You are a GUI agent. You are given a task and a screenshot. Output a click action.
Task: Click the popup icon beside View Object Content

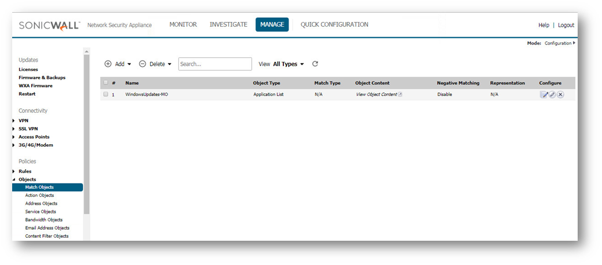[x=400, y=95]
